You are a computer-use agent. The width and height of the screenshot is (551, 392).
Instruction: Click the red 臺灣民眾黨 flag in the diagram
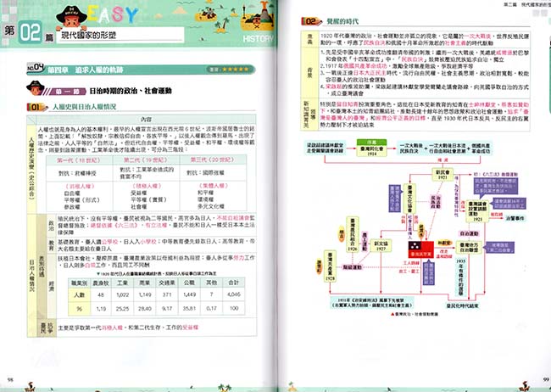tap(421, 249)
